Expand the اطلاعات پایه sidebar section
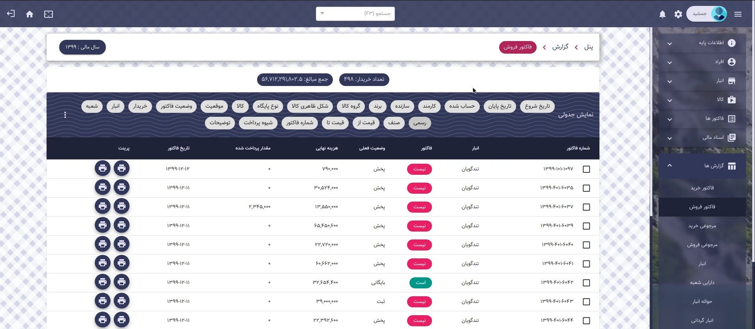Image resolution: width=755 pixels, height=329 pixels. pyautogui.click(x=702, y=43)
